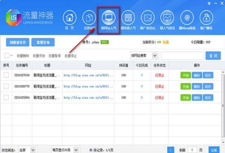The height and width of the screenshot is (153, 225).
Task: Open the 刷广告优化 chart icon
Action: tap(148, 18)
